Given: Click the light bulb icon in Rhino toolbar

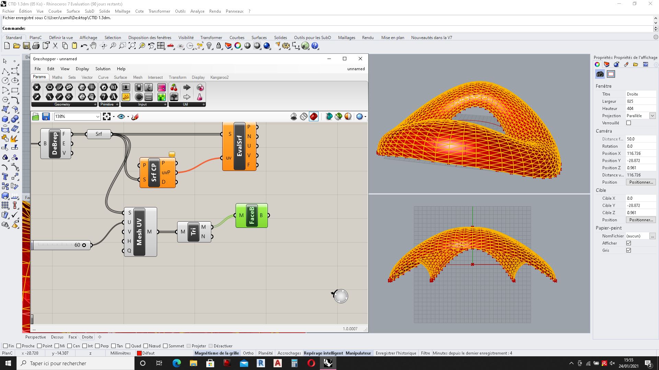Looking at the screenshot, I should click(209, 46).
